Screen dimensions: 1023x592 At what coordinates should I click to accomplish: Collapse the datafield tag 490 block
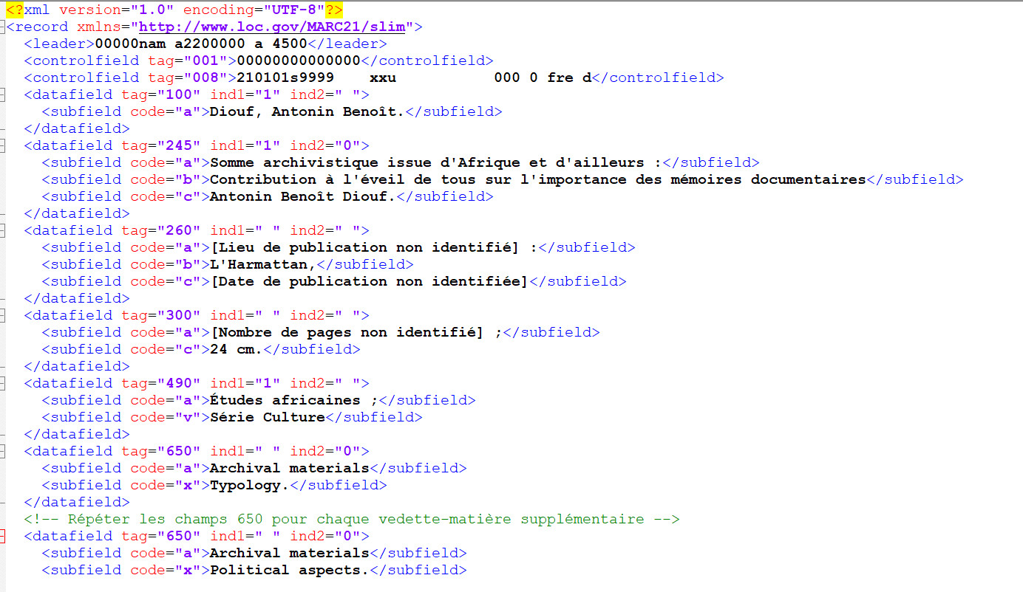[x=2, y=383]
